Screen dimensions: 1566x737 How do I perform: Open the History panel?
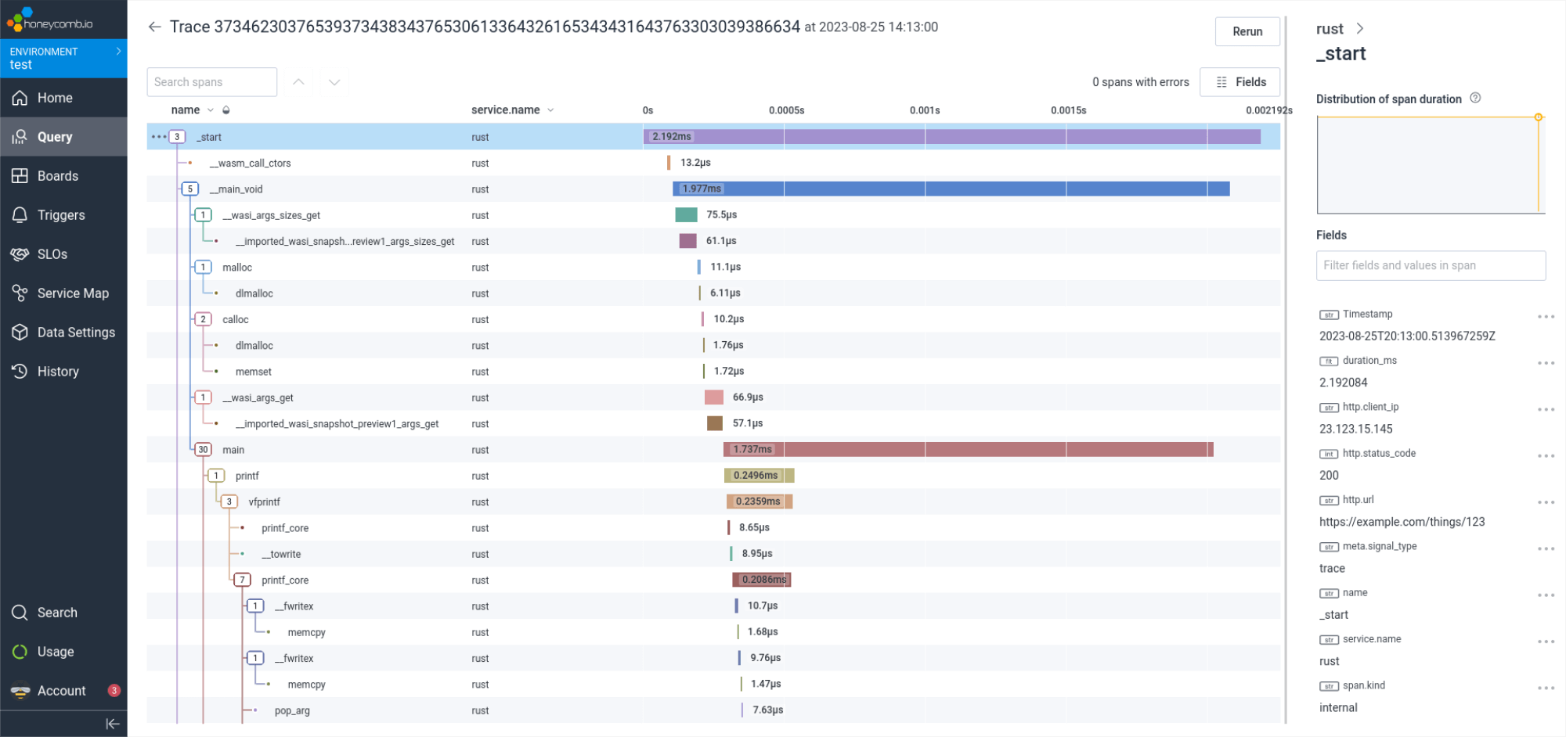(58, 371)
